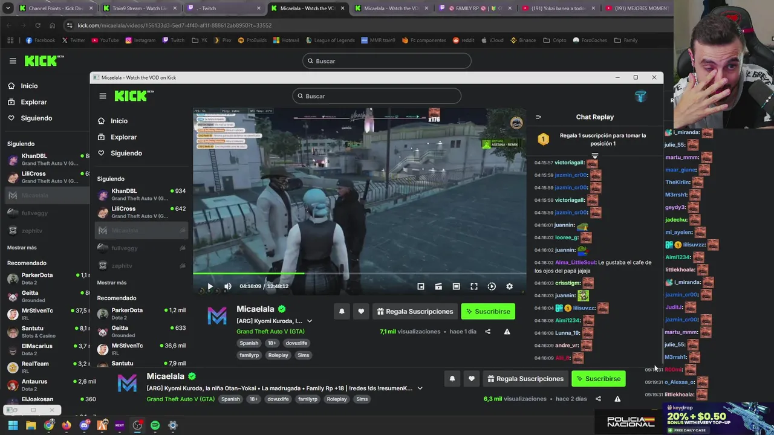Seek on the video progress bar
The image size is (774, 435).
point(359,274)
